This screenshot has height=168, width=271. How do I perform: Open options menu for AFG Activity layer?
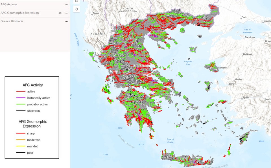pyautogui.click(x=67, y=5)
